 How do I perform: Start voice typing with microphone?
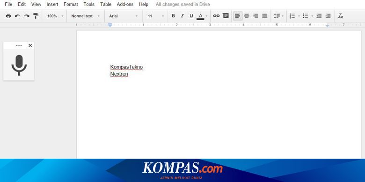tap(19, 65)
